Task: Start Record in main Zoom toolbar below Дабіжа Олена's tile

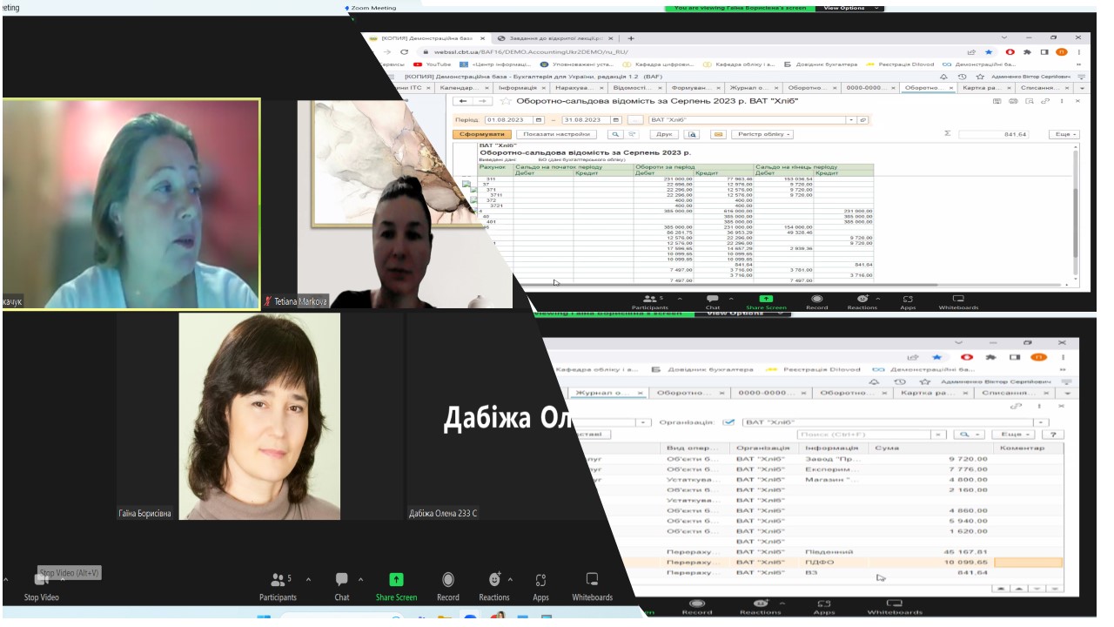Action: (x=448, y=587)
